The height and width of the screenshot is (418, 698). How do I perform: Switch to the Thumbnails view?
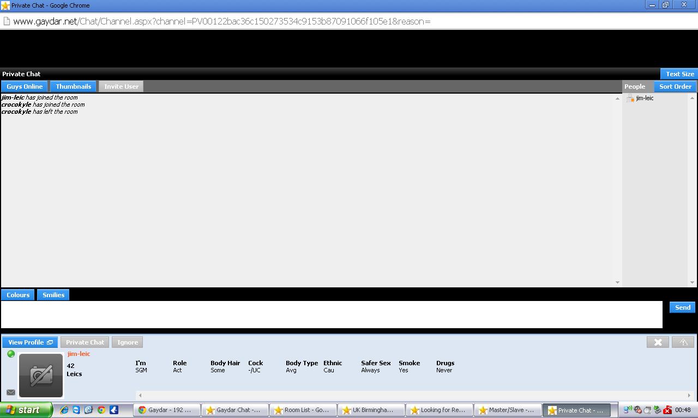coord(73,87)
